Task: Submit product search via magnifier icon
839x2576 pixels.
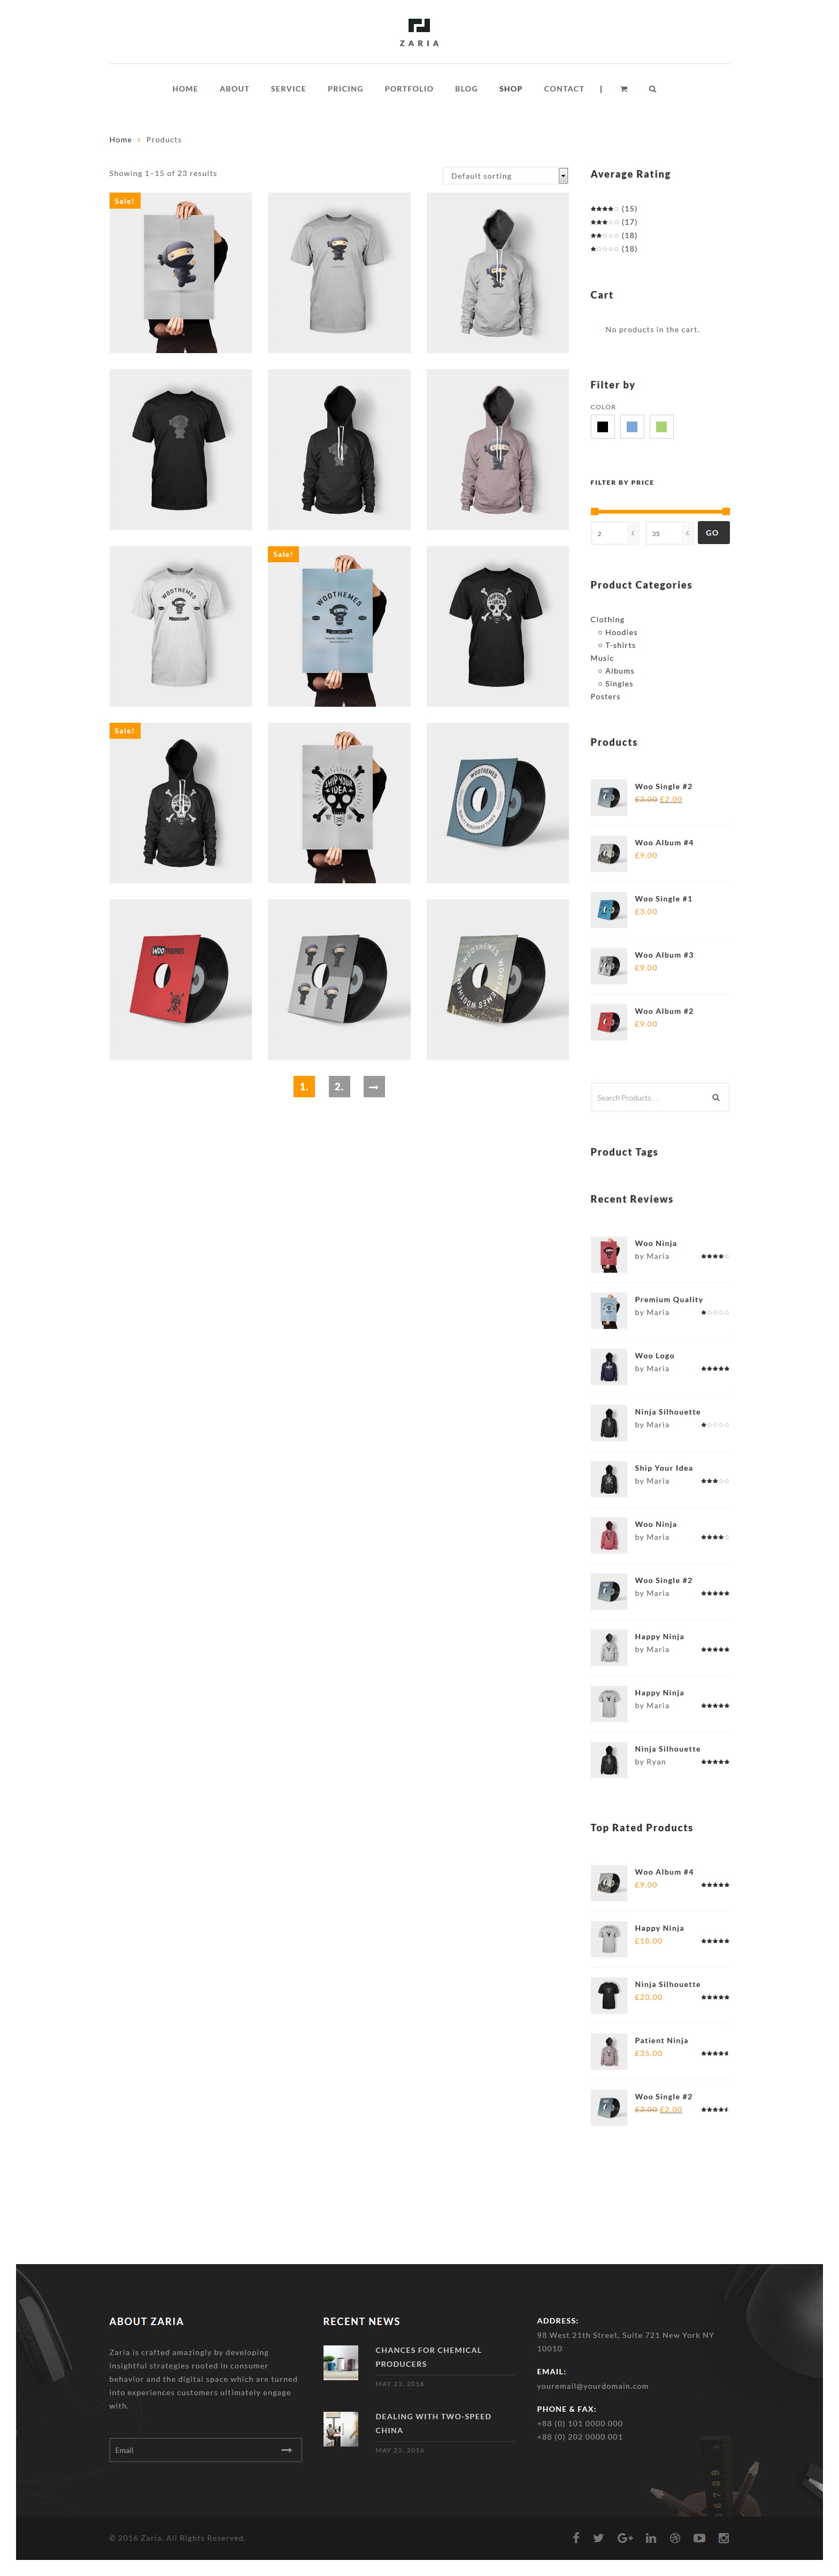Action: [x=716, y=1097]
